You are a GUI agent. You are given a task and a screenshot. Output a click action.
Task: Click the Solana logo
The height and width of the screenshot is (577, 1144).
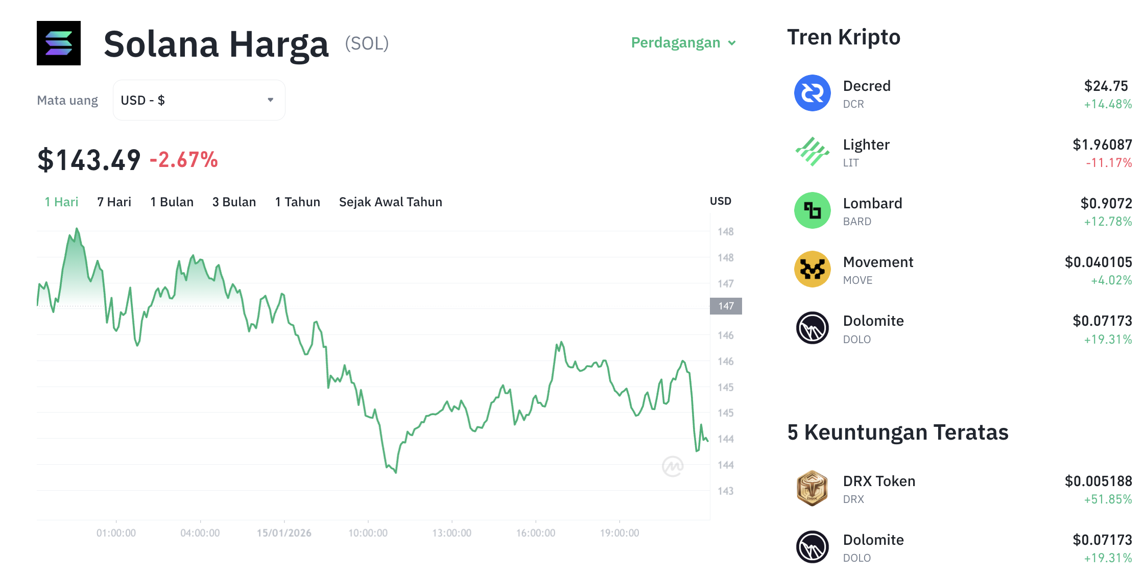58,43
